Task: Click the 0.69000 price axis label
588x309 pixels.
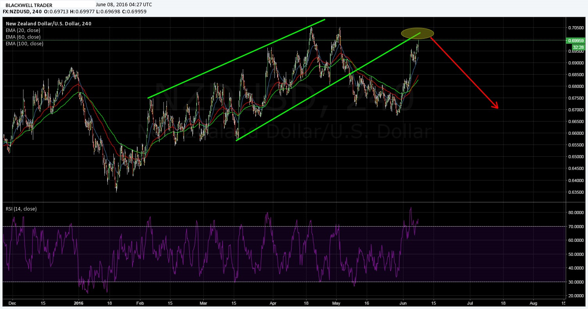Action: (x=575, y=63)
